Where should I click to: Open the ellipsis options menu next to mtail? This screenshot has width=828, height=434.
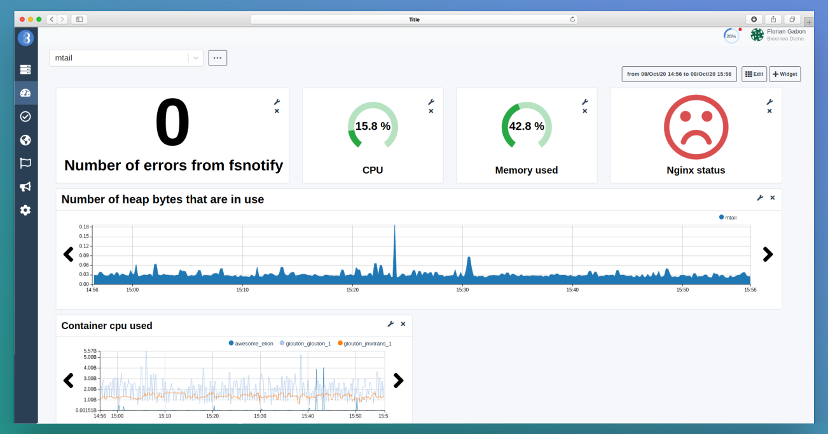point(217,57)
